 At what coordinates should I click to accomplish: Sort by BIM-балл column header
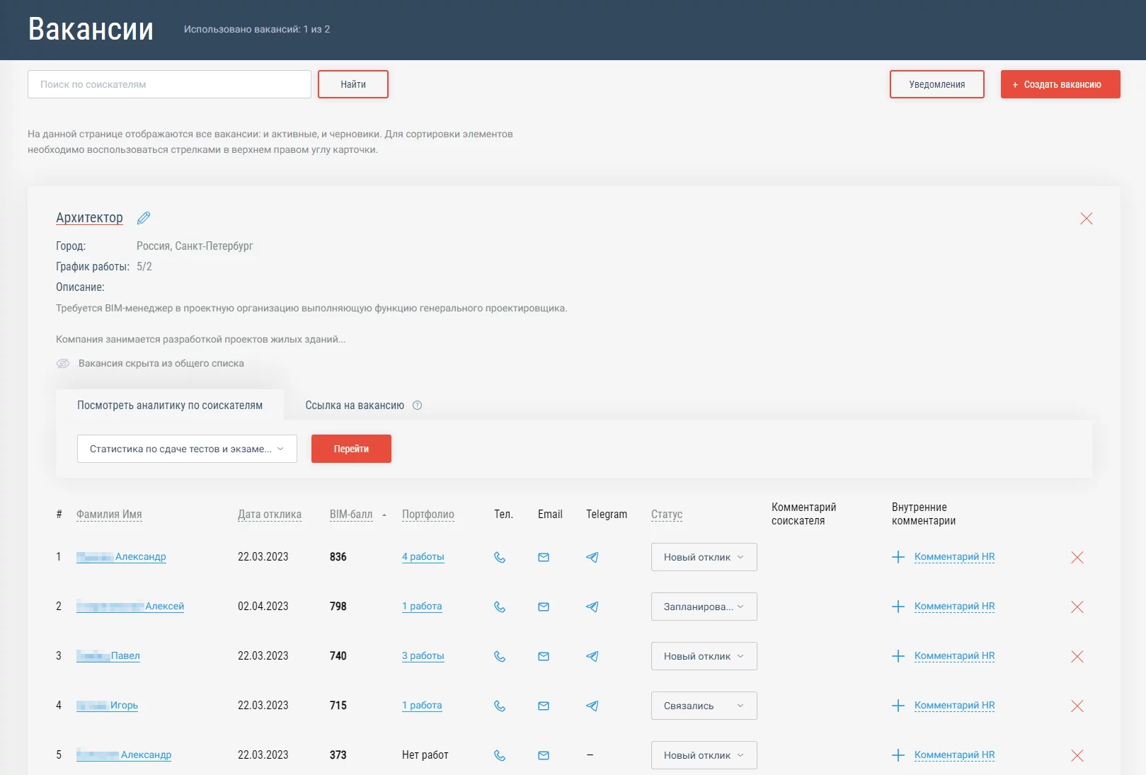point(351,515)
